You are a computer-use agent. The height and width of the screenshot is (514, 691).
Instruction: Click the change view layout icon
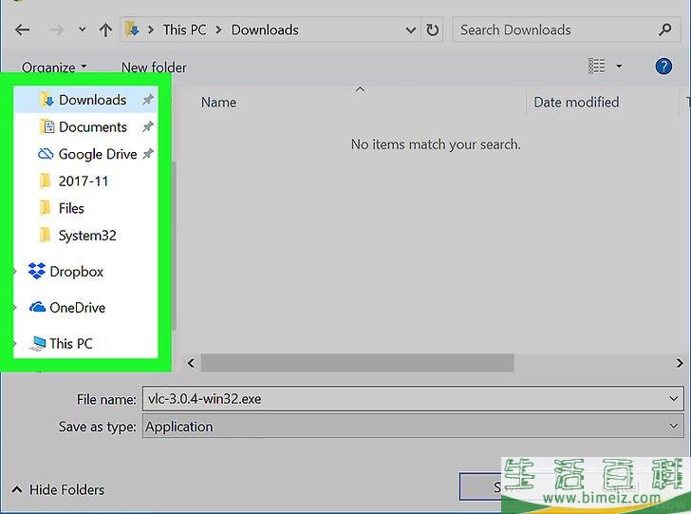[597, 67]
